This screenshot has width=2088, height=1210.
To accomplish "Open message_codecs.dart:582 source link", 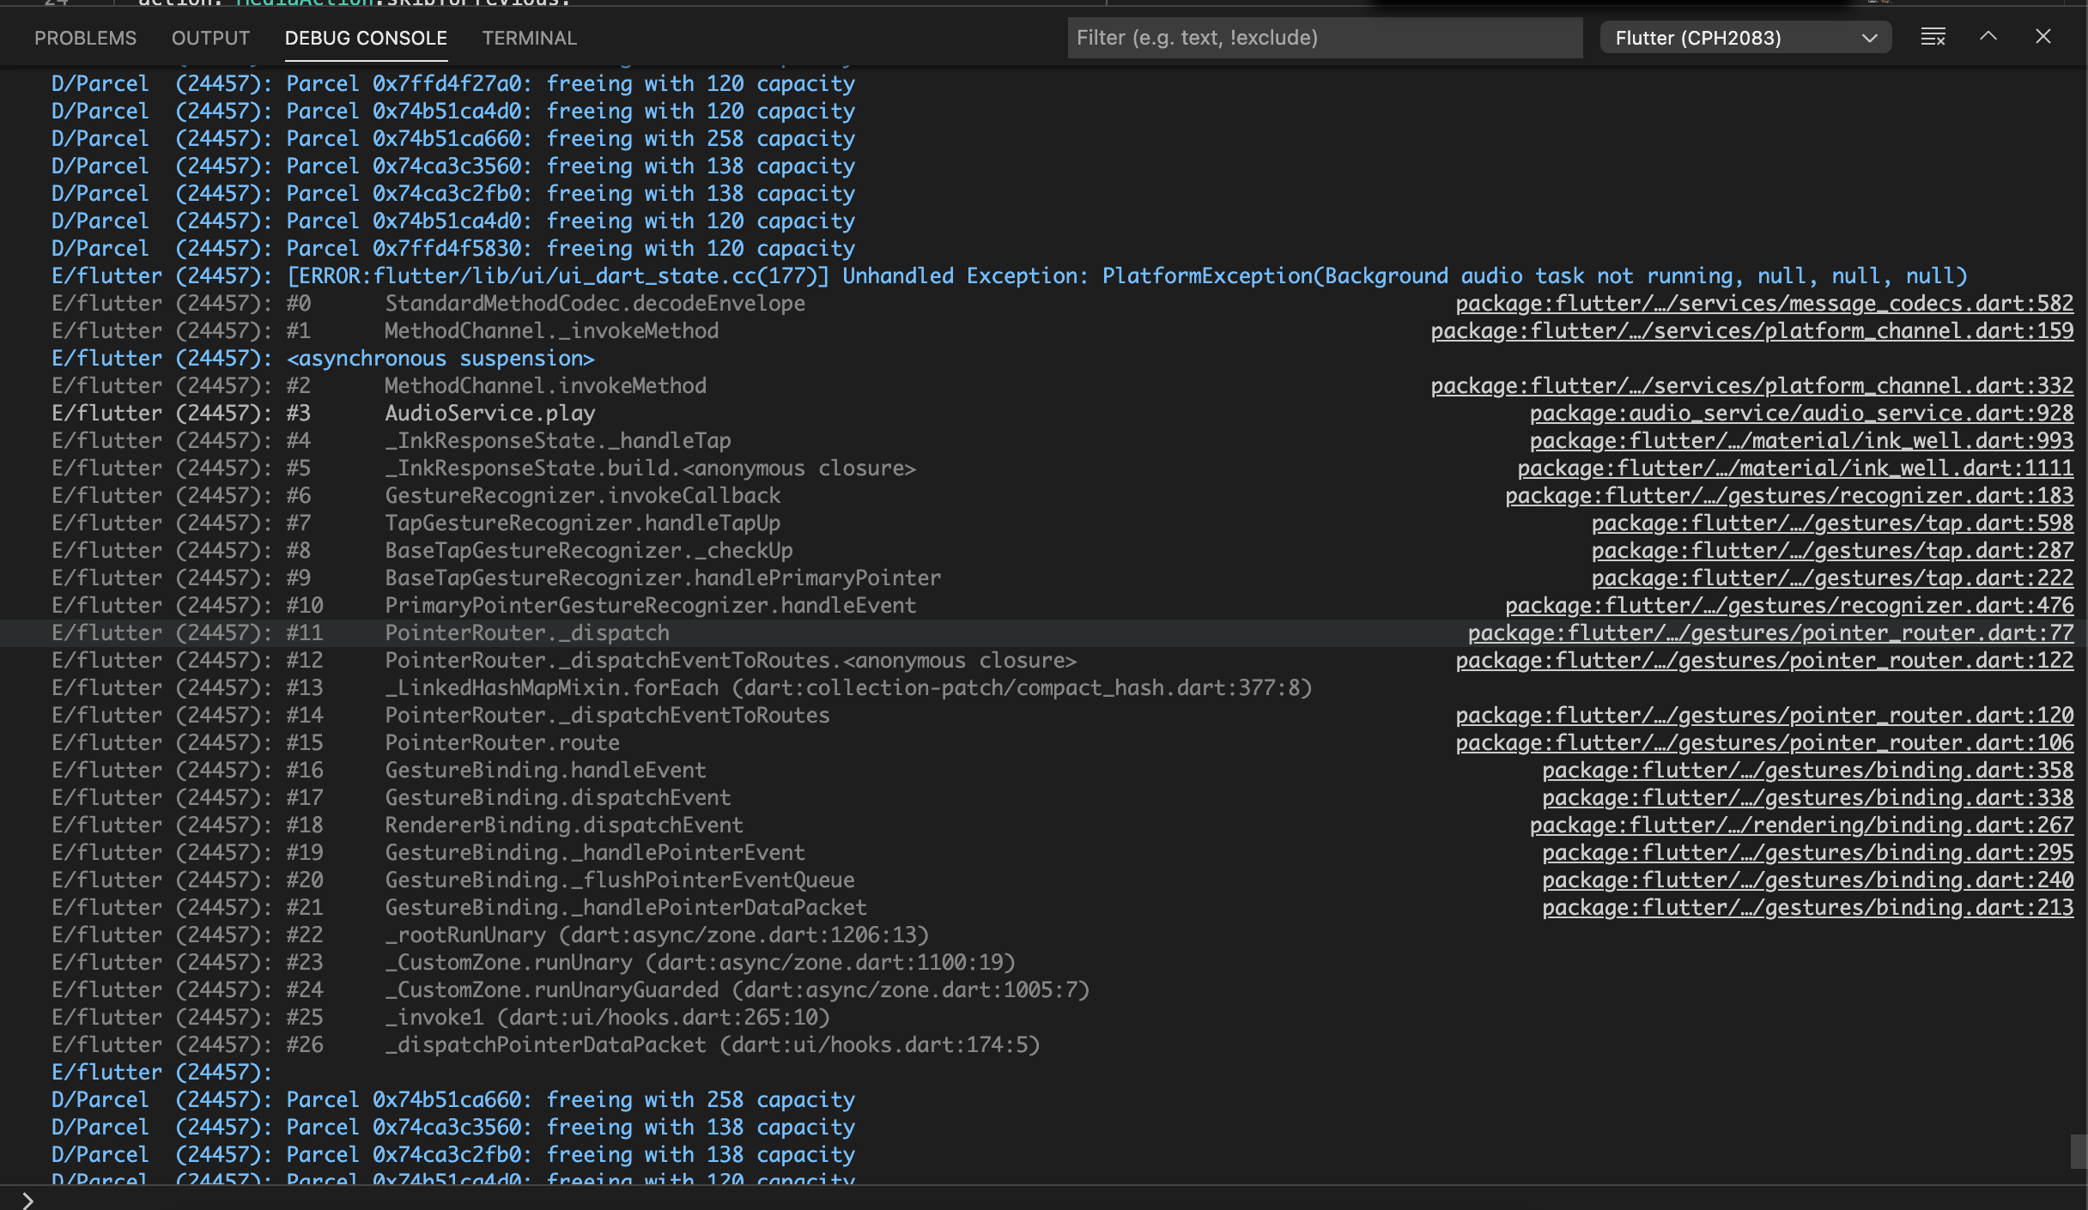I will (1764, 303).
